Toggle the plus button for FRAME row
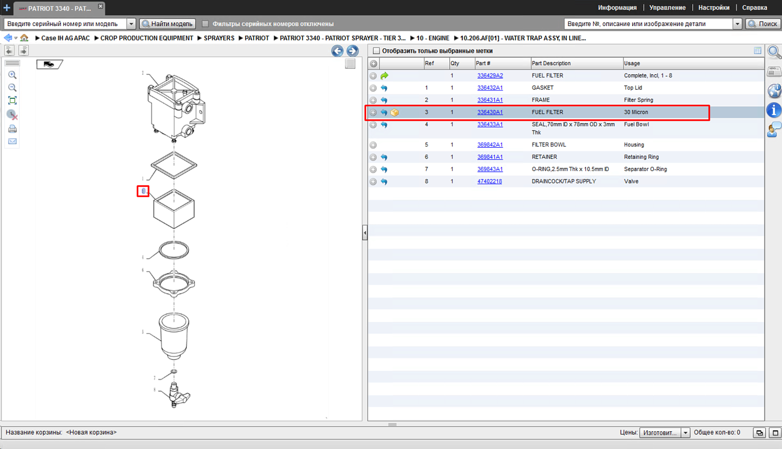Viewport: 782px width, 449px height. tap(373, 100)
